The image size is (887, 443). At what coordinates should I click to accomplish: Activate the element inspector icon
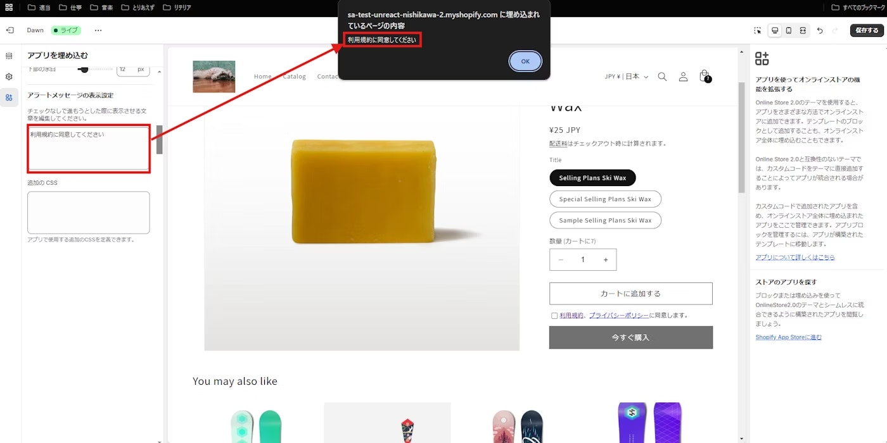coord(758,30)
